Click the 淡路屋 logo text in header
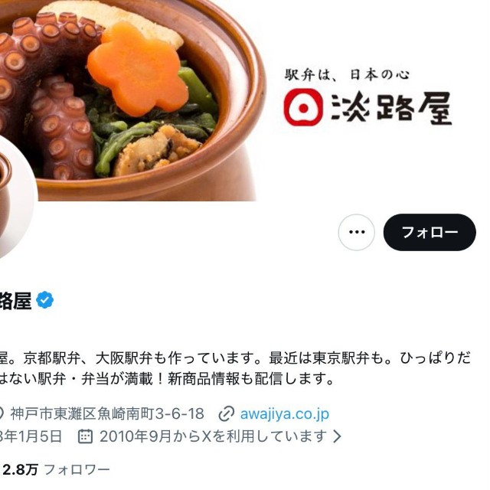Image resolution: width=490 pixels, height=490 pixels. pos(391,107)
